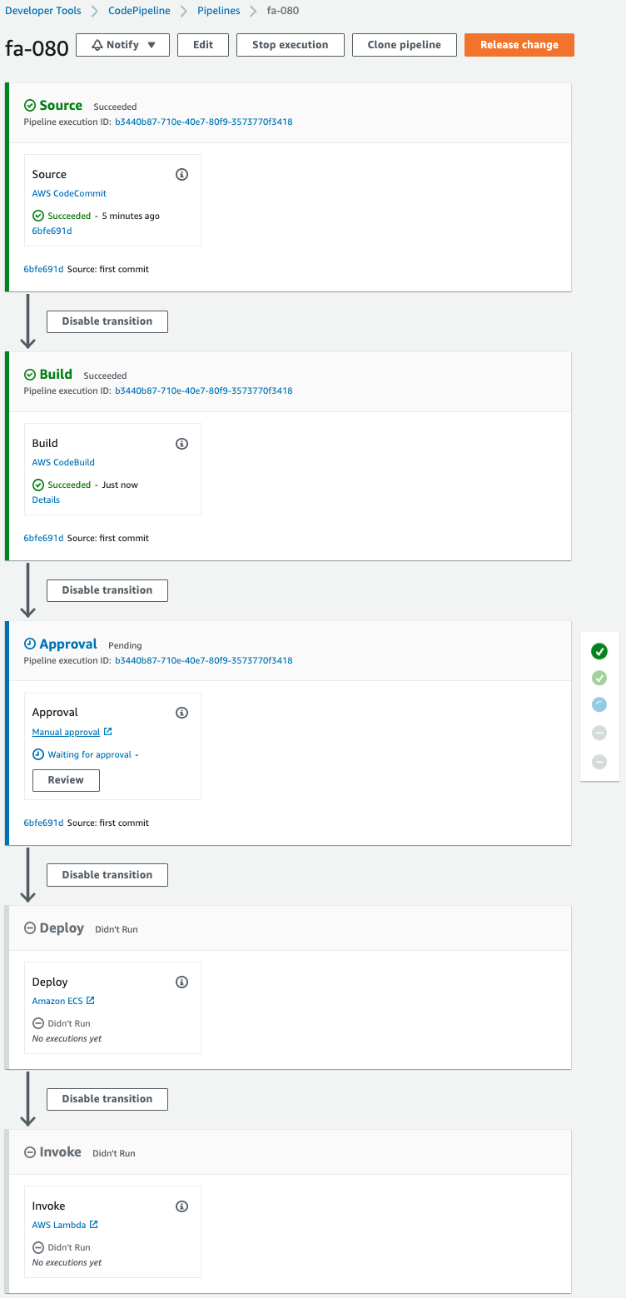Click Review in the Approval stage
Screen dimensions: 626x1298
point(66,780)
